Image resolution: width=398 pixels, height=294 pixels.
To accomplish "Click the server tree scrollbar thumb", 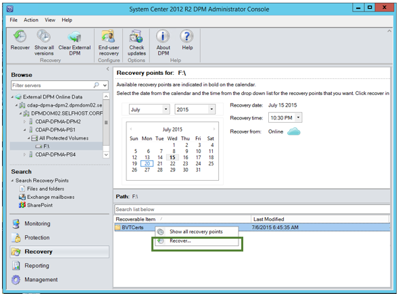I will pos(106,123).
